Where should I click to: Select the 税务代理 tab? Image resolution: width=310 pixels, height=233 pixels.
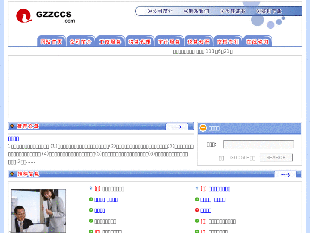pyautogui.click(x=140, y=41)
